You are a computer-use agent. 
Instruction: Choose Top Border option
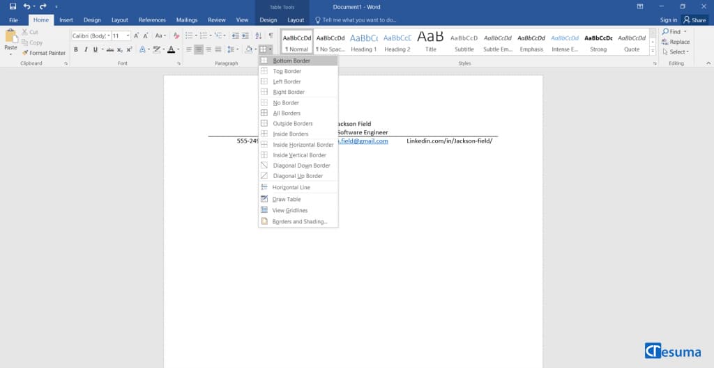298,71
